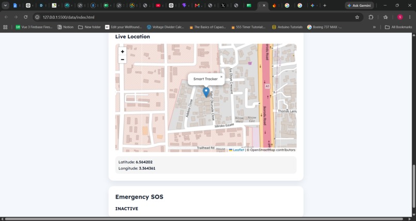Open the profile avatar menu
This screenshot has width=416, height=221.
point(400,17)
